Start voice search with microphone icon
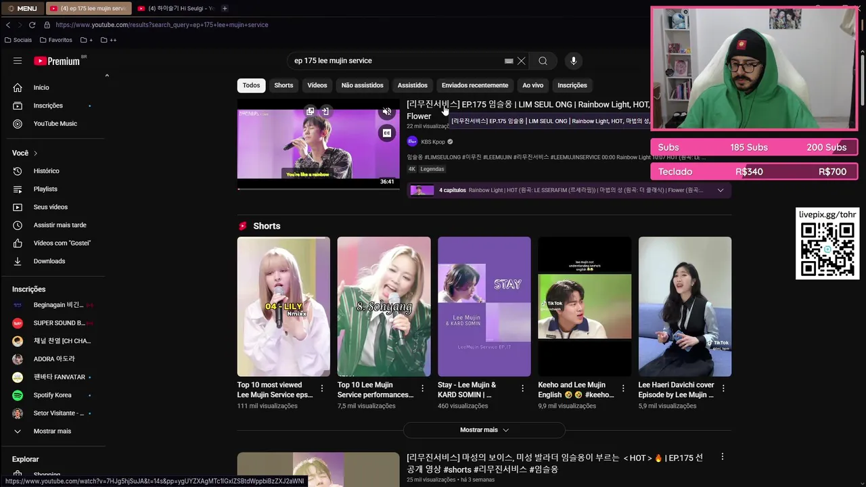Screen dimensions: 866x487 [x=574, y=61]
